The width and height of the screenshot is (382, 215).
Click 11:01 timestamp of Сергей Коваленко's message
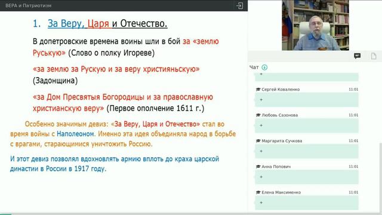[x=353, y=90]
